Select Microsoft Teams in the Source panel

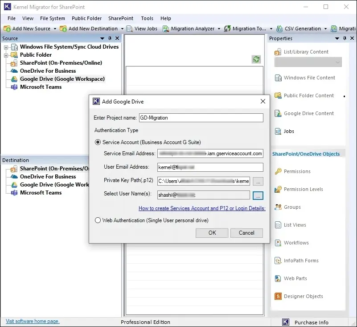41,87
